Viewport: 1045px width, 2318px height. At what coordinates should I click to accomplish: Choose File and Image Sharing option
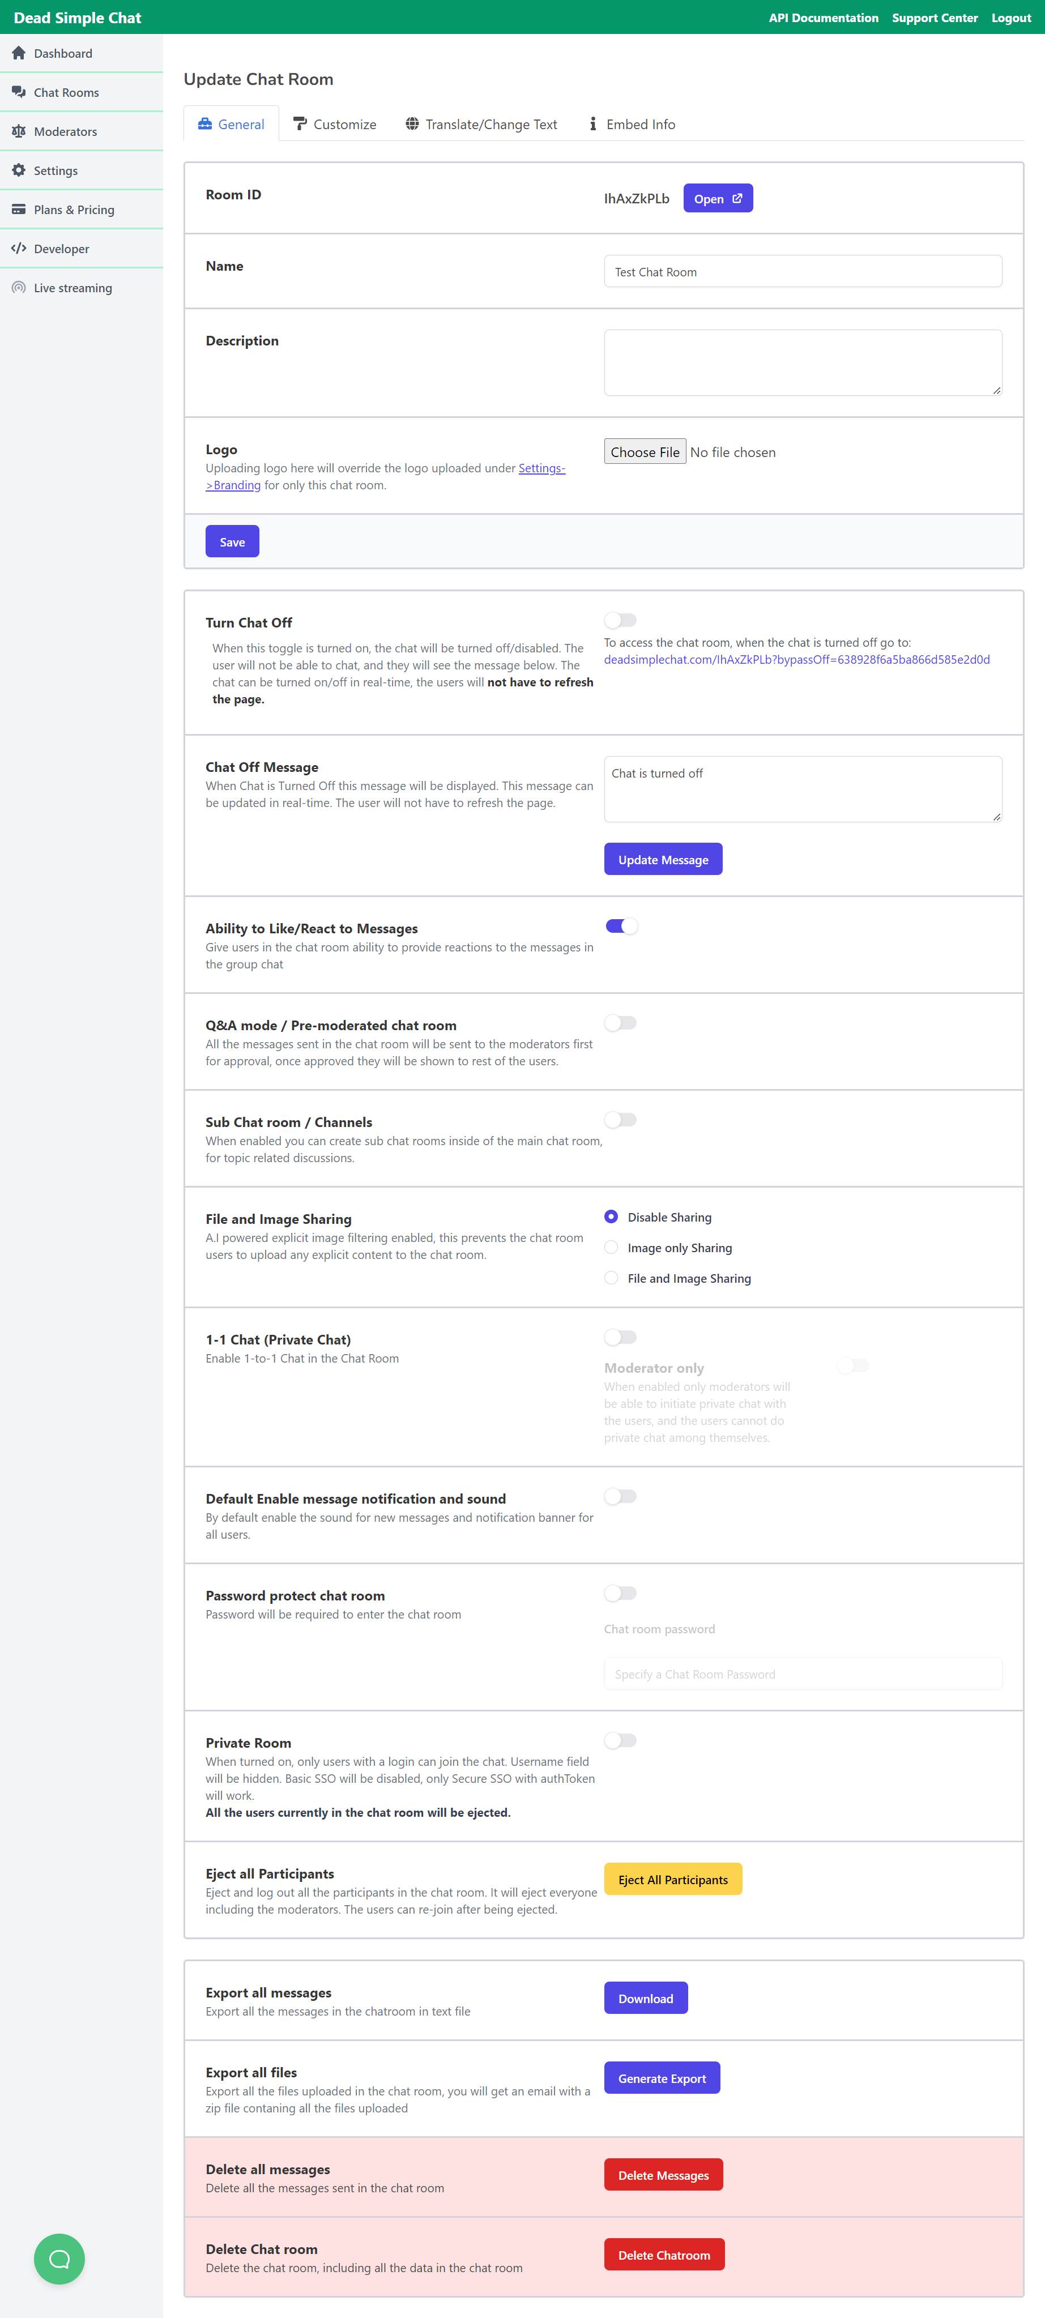(x=611, y=1278)
